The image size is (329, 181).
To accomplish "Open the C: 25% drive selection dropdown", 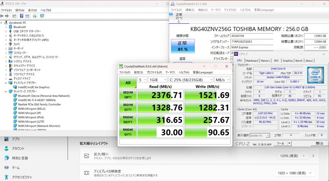I will coord(190,79).
